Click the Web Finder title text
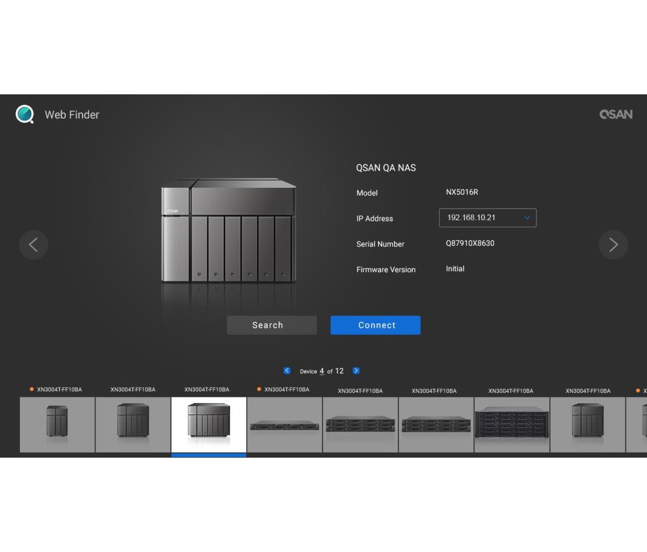 coord(72,114)
